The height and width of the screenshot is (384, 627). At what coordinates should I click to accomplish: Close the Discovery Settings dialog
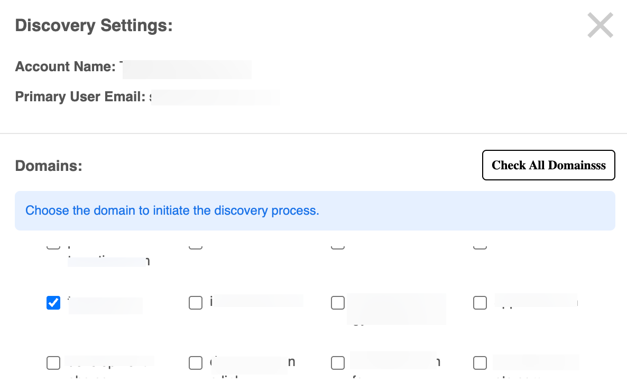[600, 25]
